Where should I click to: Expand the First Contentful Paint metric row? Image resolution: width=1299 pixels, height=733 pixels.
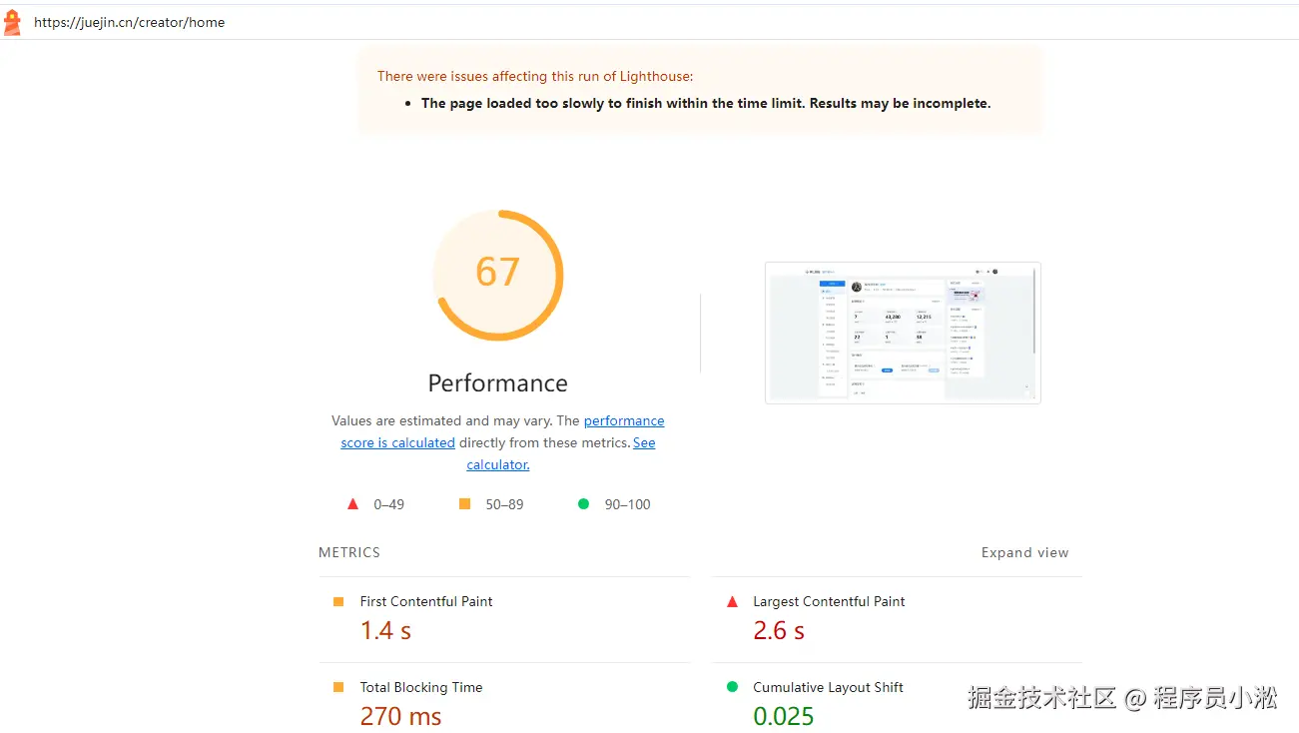[x=504, y=619]
